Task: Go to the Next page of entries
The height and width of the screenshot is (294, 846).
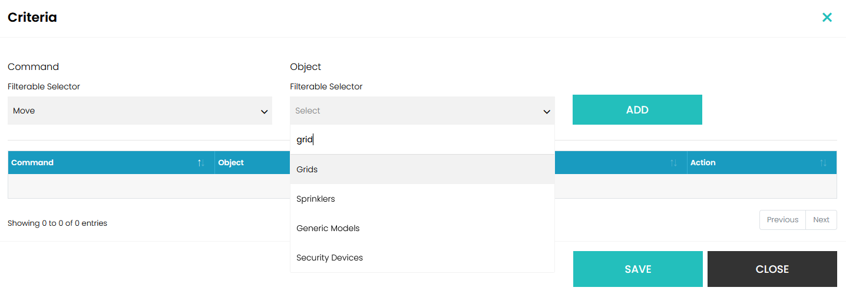Action: tap(821, 220)
